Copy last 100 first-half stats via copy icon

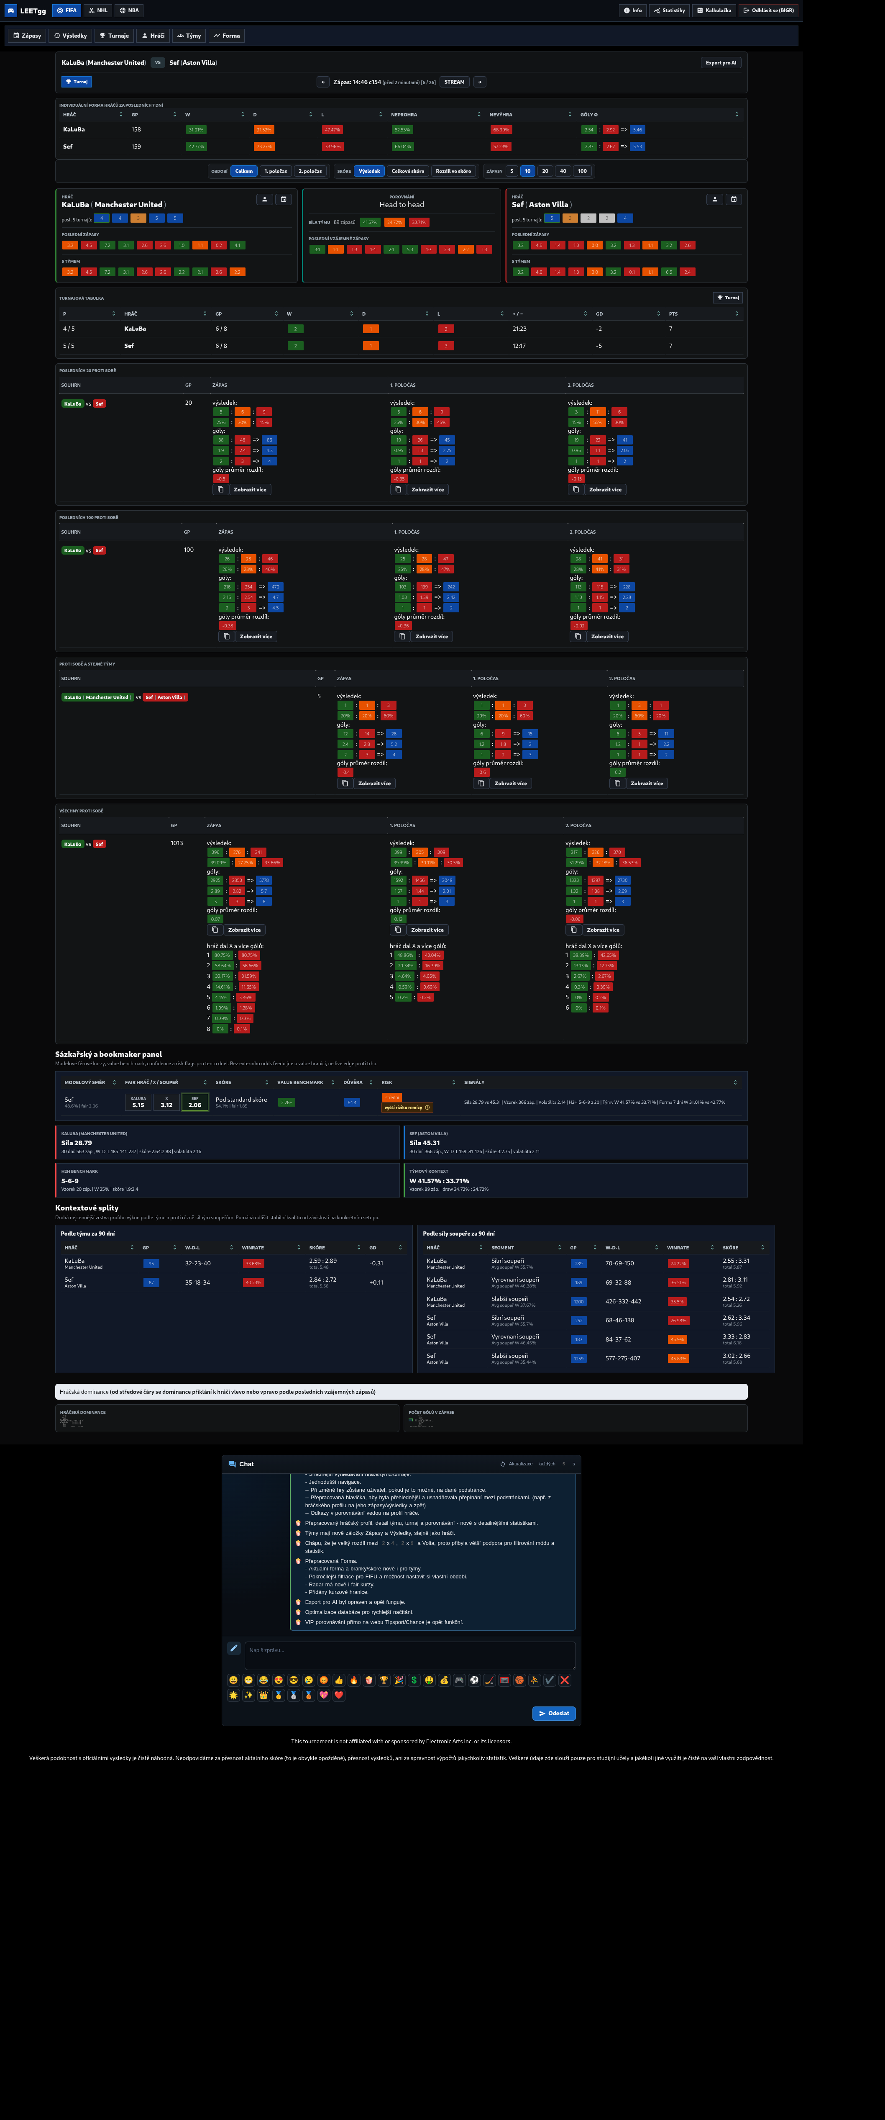[x=402, y=636]
